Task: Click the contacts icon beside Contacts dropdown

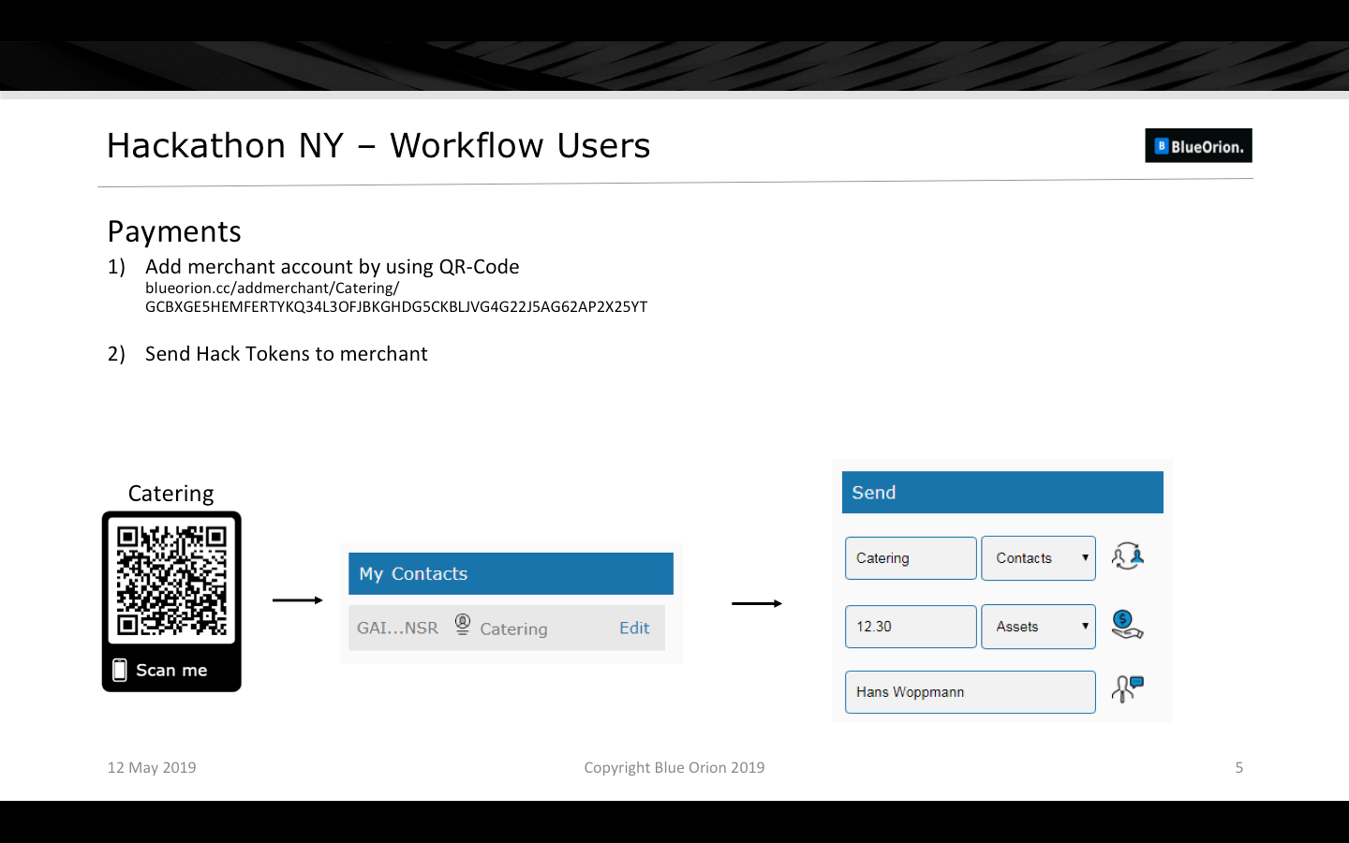Action: [1127, 556]
